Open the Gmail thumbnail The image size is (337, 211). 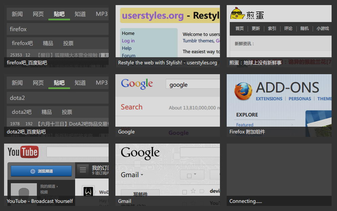tap(167, 175)
